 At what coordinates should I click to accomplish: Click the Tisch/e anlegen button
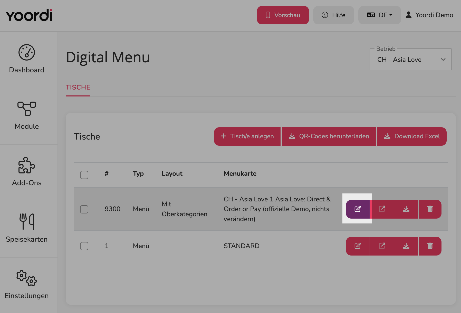(247, 136)
